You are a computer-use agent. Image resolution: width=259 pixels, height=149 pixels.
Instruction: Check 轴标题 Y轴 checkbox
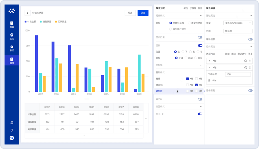[196, 91]
